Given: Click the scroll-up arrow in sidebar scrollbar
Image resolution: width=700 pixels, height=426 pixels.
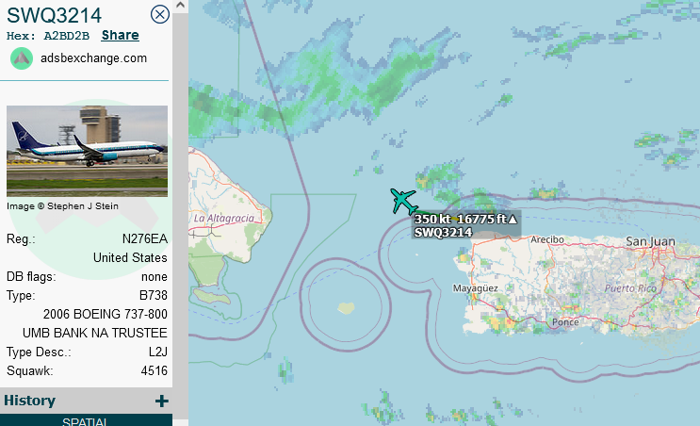Looking at the screenshot, I should pyautogui.click(x=180, y=6).
